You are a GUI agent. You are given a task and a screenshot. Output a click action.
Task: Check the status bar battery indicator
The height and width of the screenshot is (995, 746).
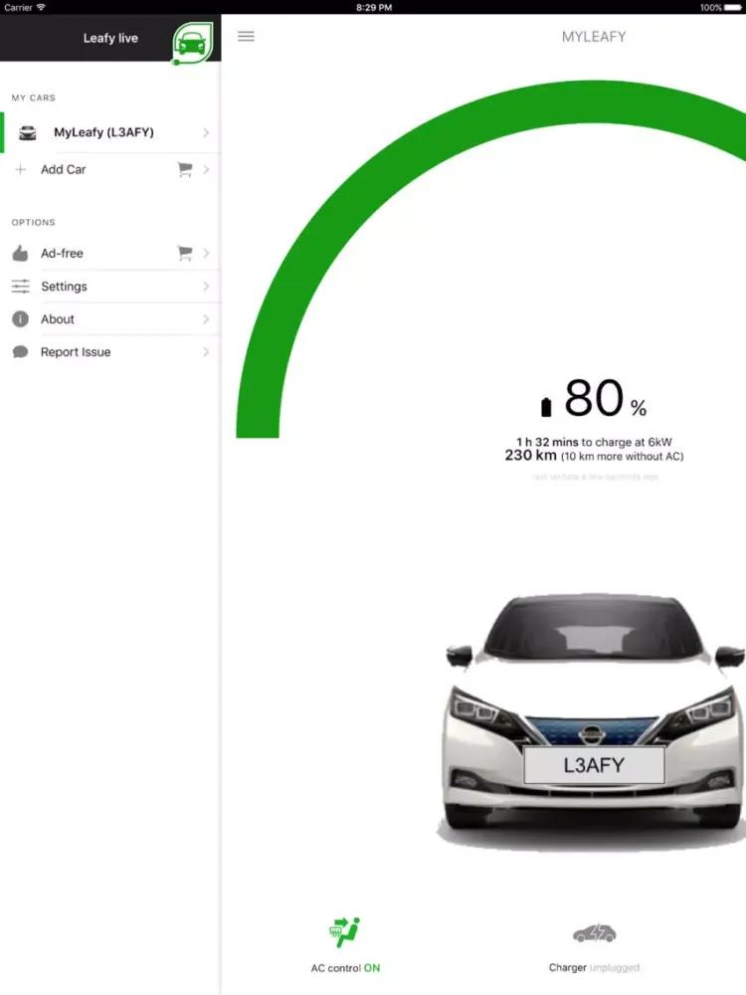click(x=733, y=8)
